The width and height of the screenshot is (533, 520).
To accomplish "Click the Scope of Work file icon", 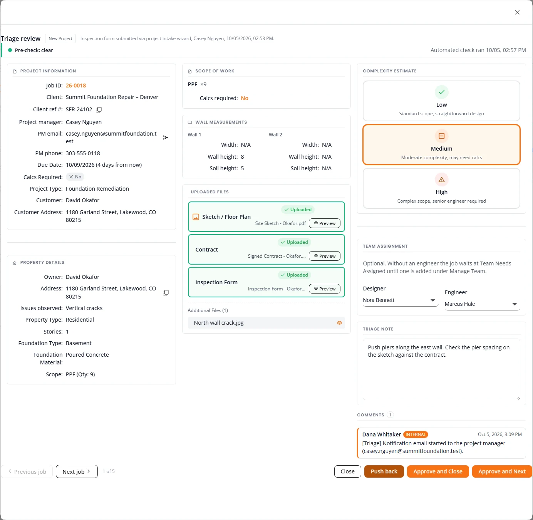I will tap(189, 71).
